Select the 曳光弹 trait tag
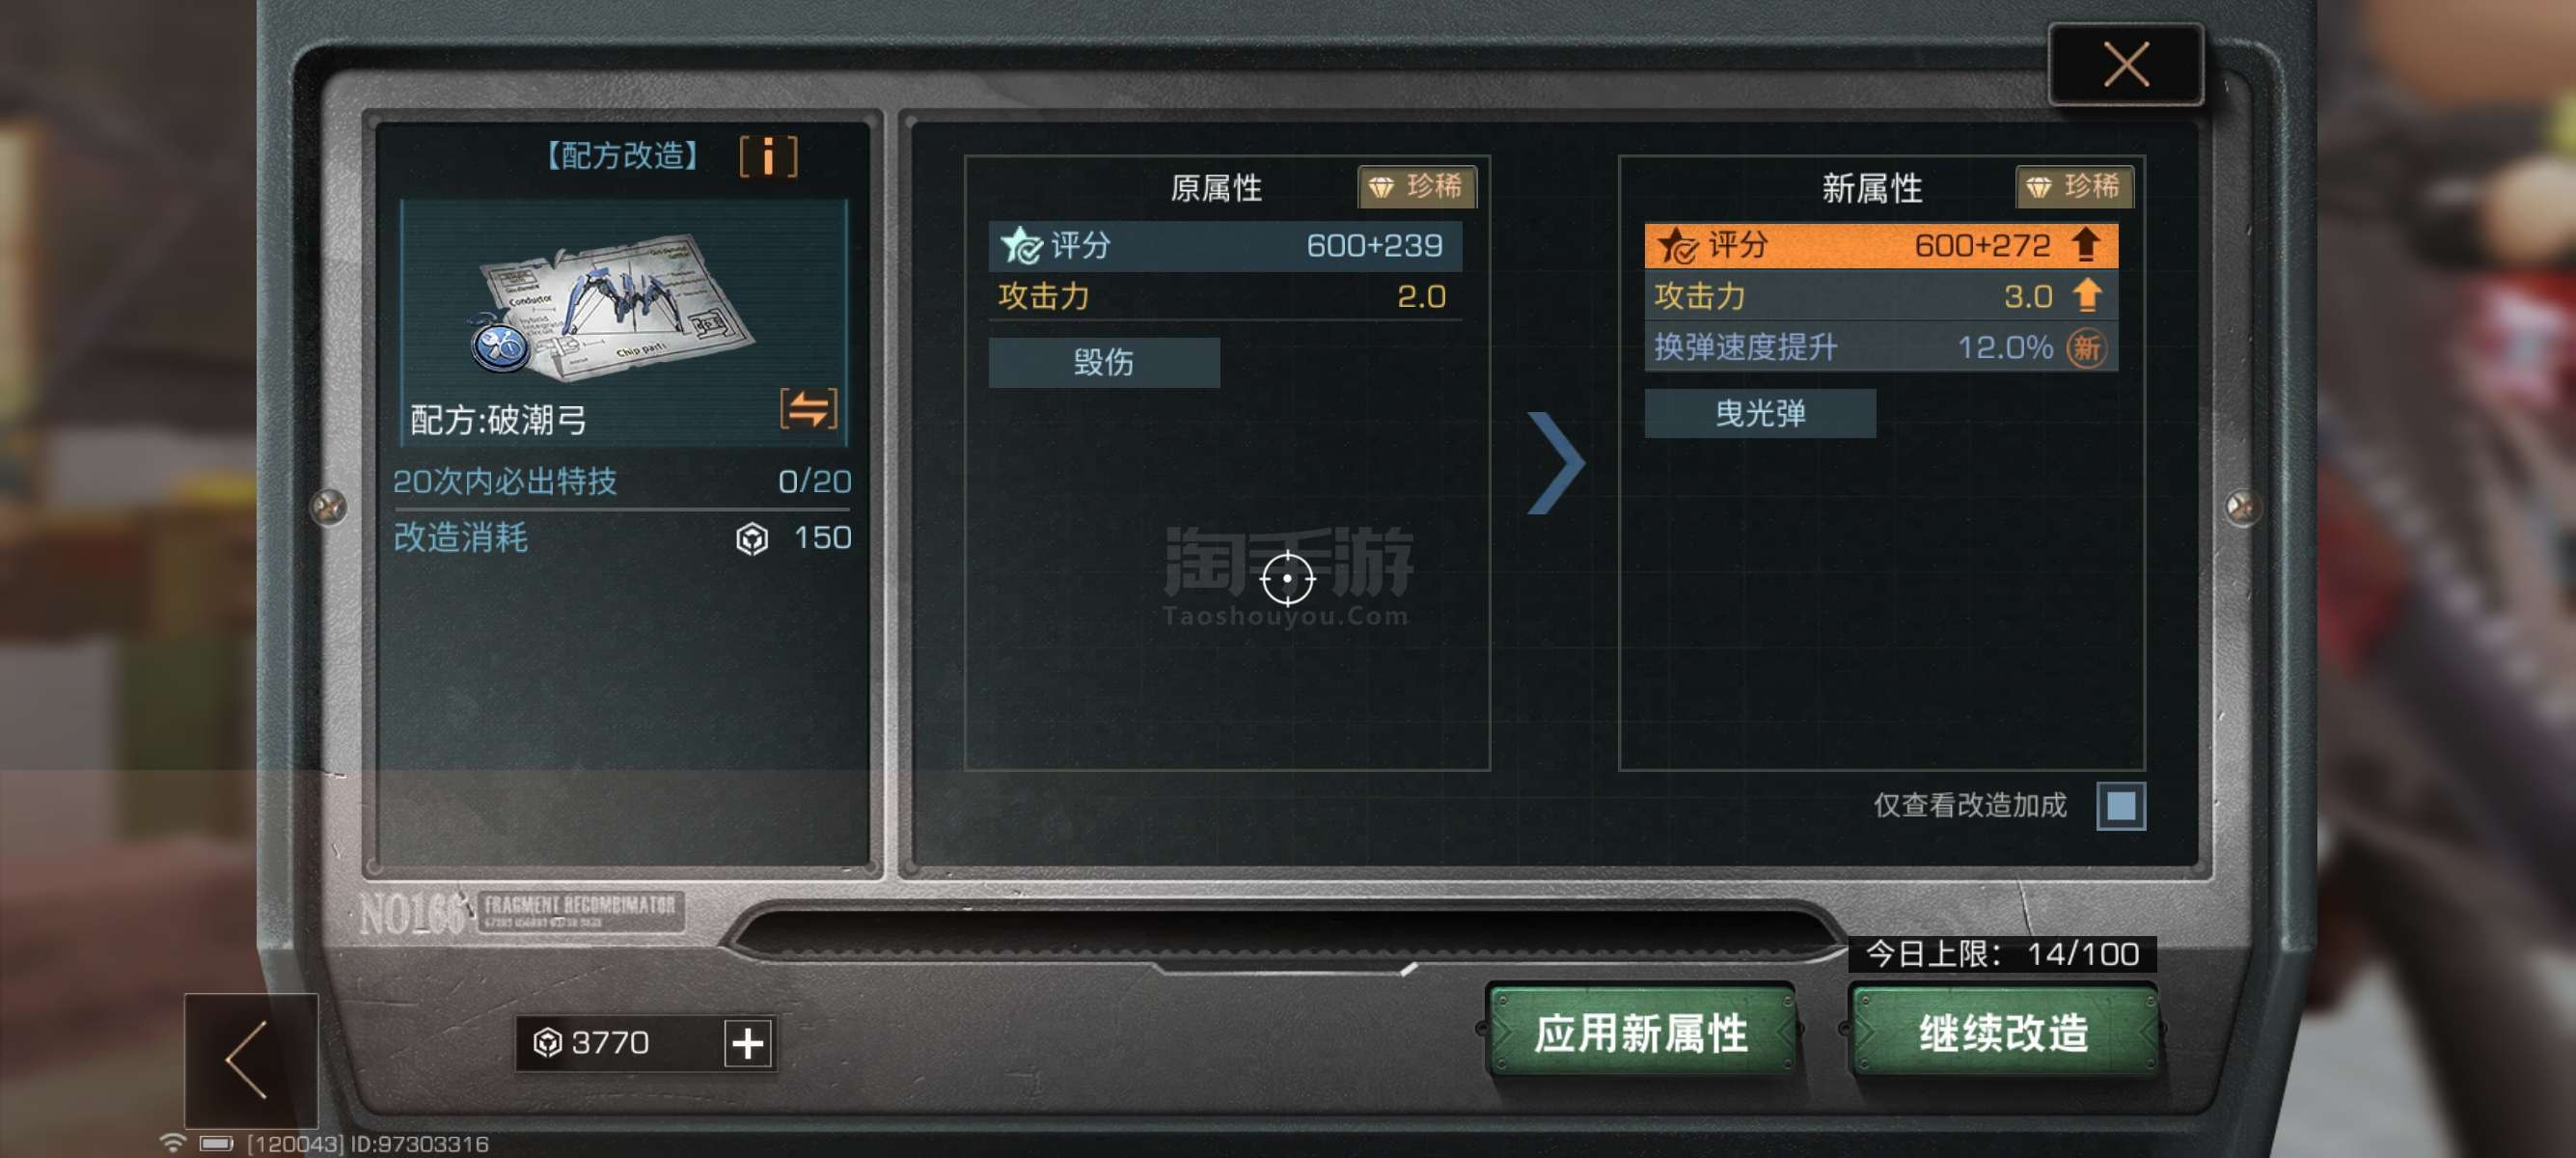Screen dimensions: 2576x1158 1759,413
